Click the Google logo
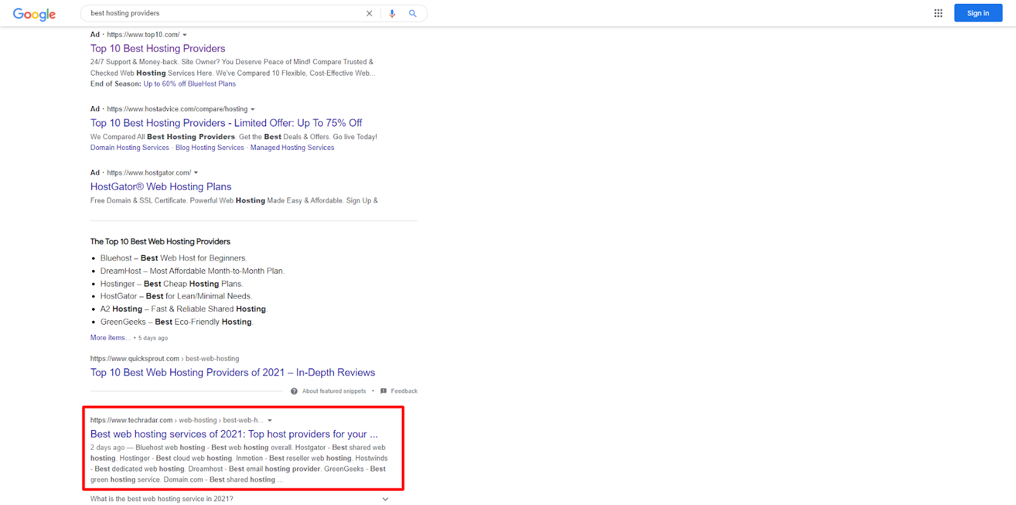The height and width of the screenshot is (505, 1016). click(34, 14)
